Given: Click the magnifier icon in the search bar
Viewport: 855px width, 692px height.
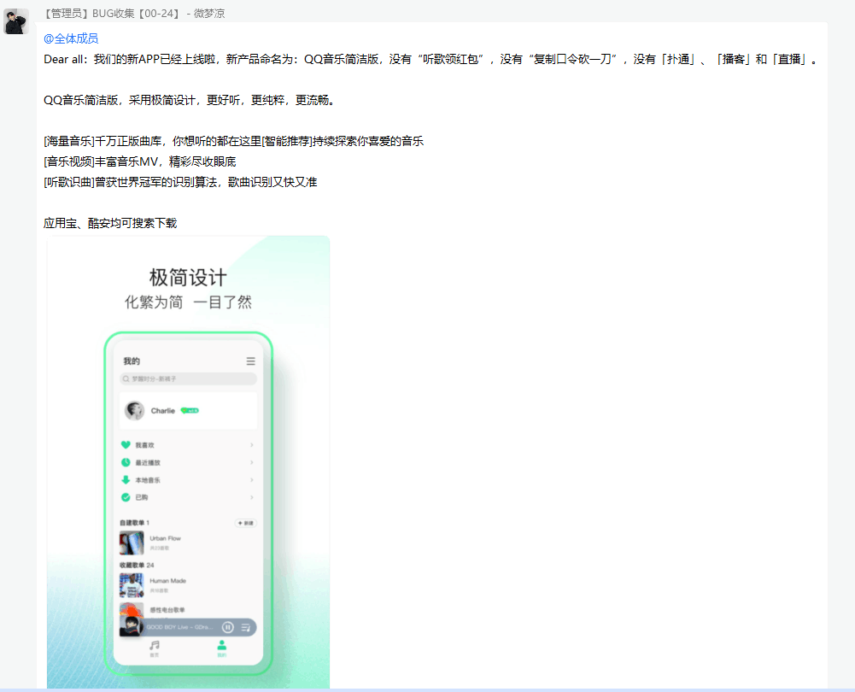Looking at the screenshot, I should click(126, 378).
